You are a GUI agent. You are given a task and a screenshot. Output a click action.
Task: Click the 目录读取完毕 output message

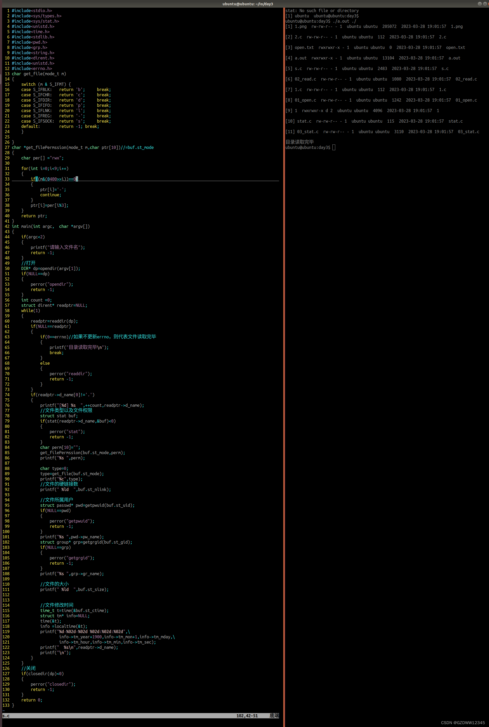point(300,142)
